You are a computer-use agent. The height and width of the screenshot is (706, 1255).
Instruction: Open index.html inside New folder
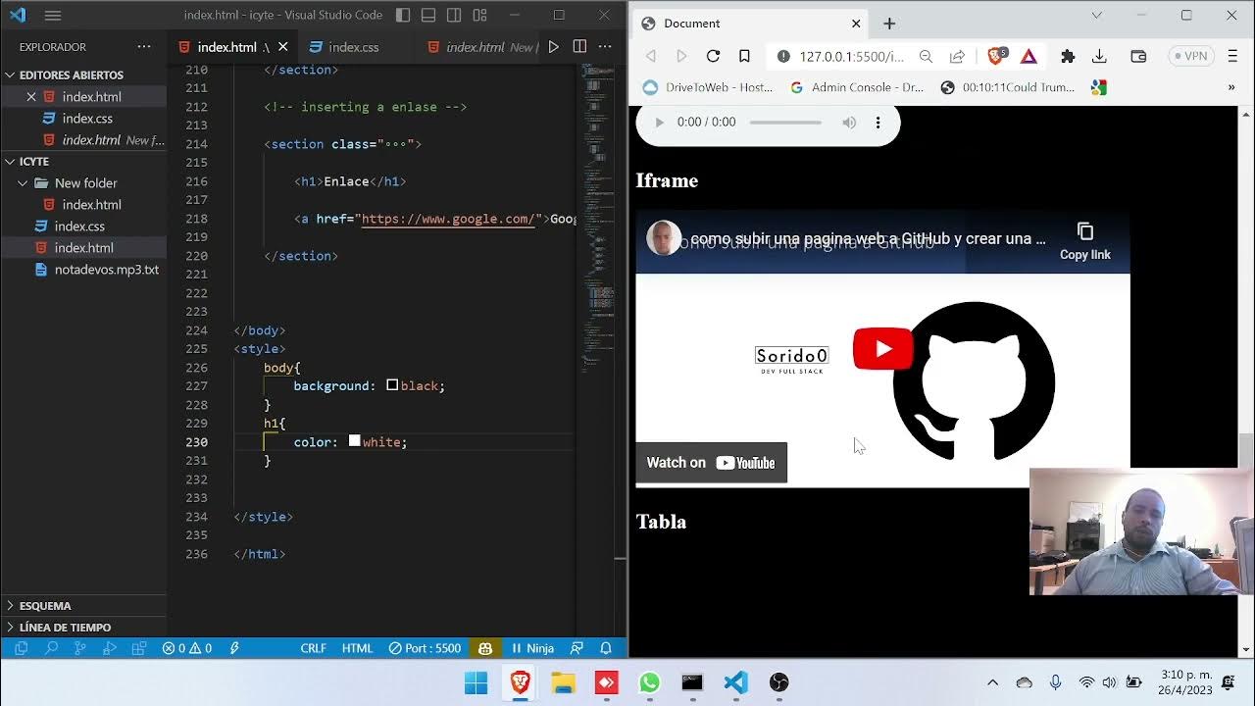click(x=83, y=205)
